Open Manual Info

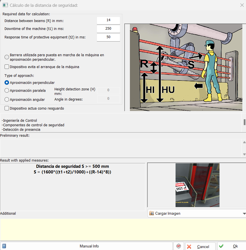87,246
